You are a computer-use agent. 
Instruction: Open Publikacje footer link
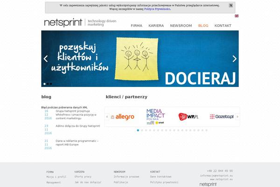point(121,182)
